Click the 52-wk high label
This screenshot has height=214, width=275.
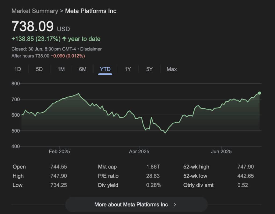[x=196, y=167]
